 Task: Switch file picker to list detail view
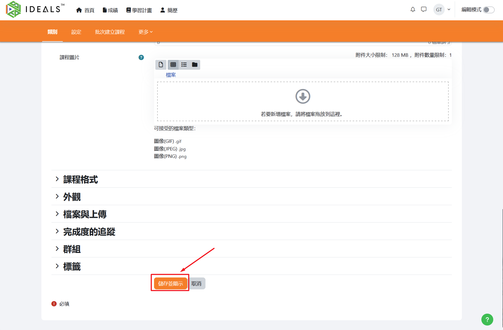(x=184, y=65)
